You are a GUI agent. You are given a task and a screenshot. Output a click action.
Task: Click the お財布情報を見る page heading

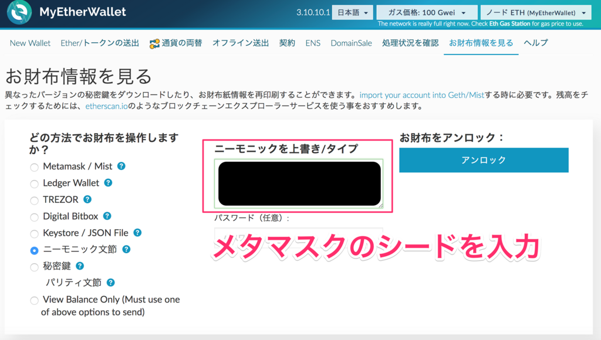coord(79,76)
